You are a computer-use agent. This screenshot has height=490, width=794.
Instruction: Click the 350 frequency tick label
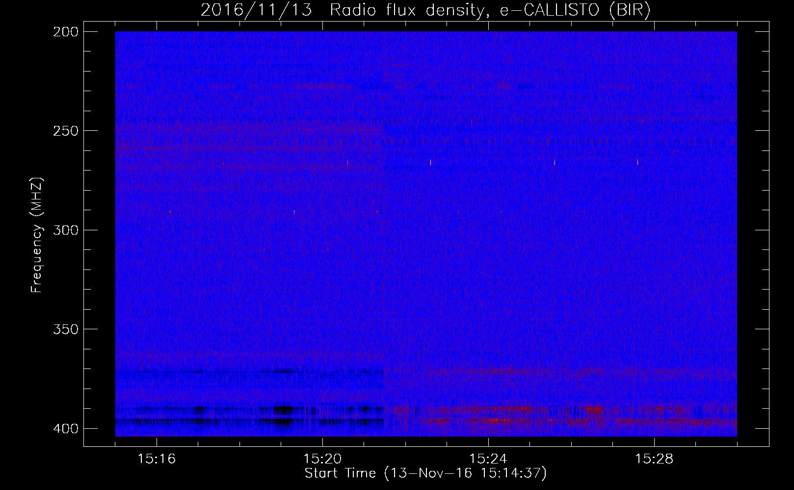click(x=65, y=329)
